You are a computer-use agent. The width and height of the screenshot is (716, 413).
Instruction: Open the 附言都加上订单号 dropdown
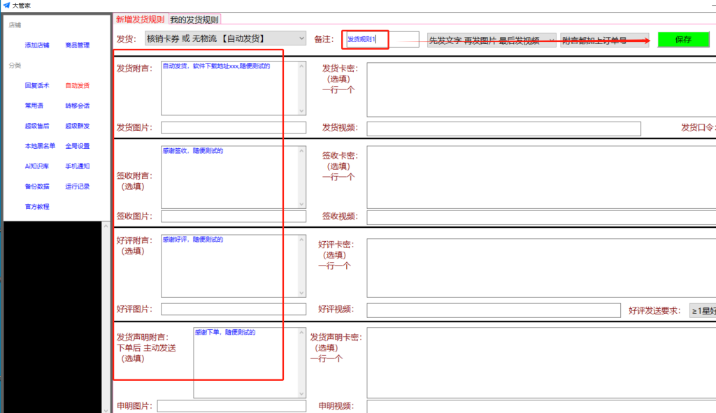click(605, 40)
